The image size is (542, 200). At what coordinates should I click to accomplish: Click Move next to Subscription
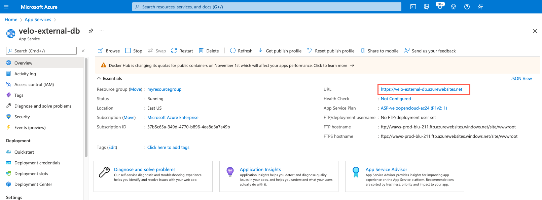(129, 117)
